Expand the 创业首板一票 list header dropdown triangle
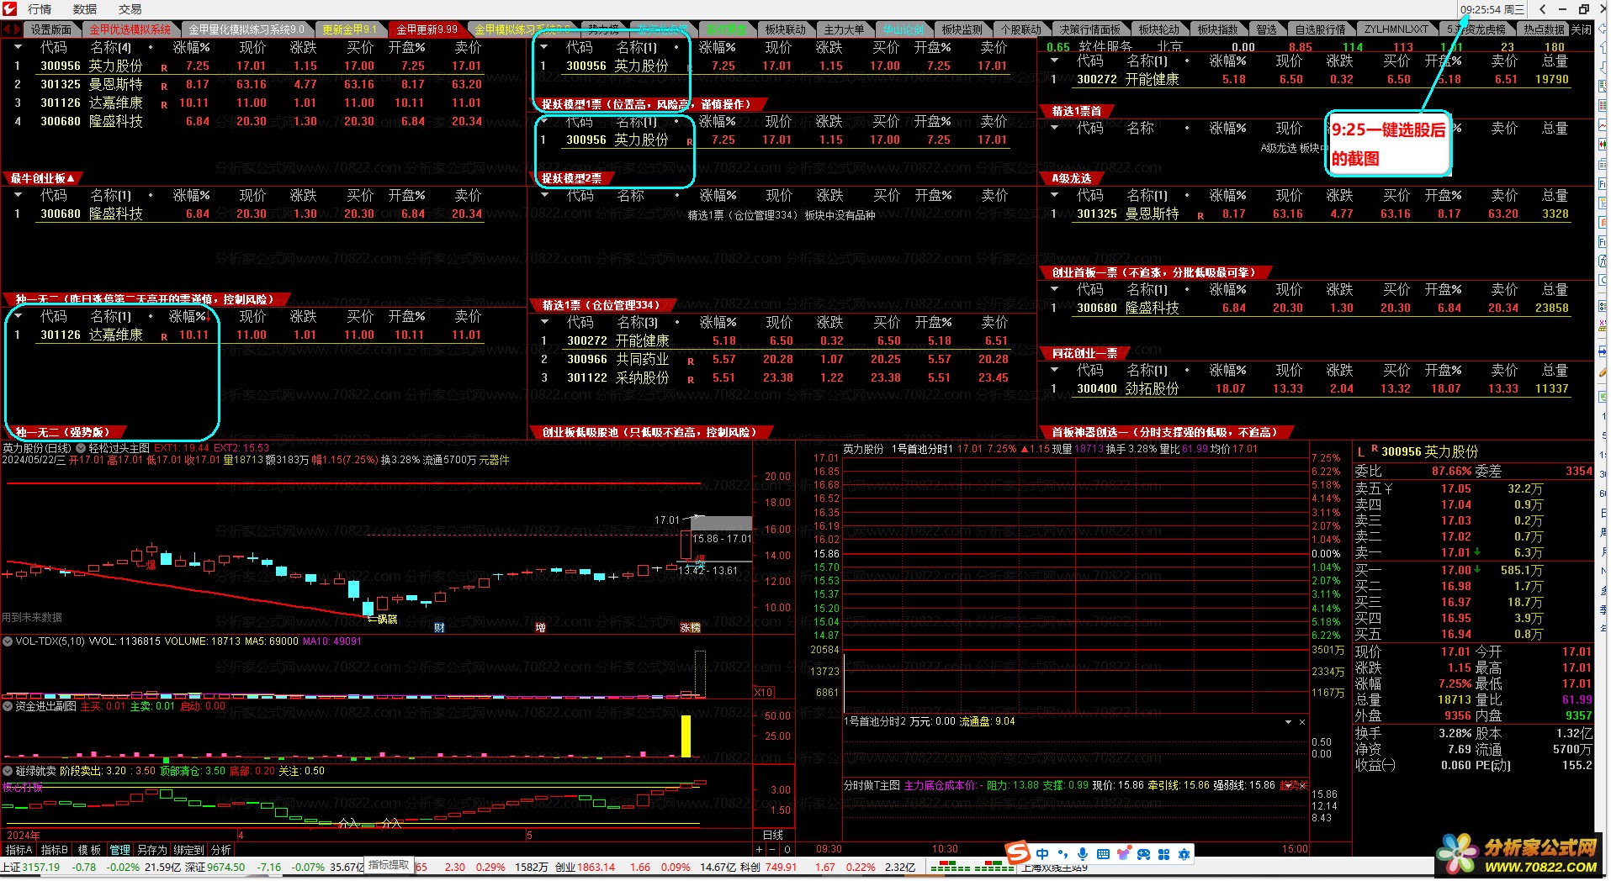This screenshot has height=881, width=1611. click(1055, 289)
